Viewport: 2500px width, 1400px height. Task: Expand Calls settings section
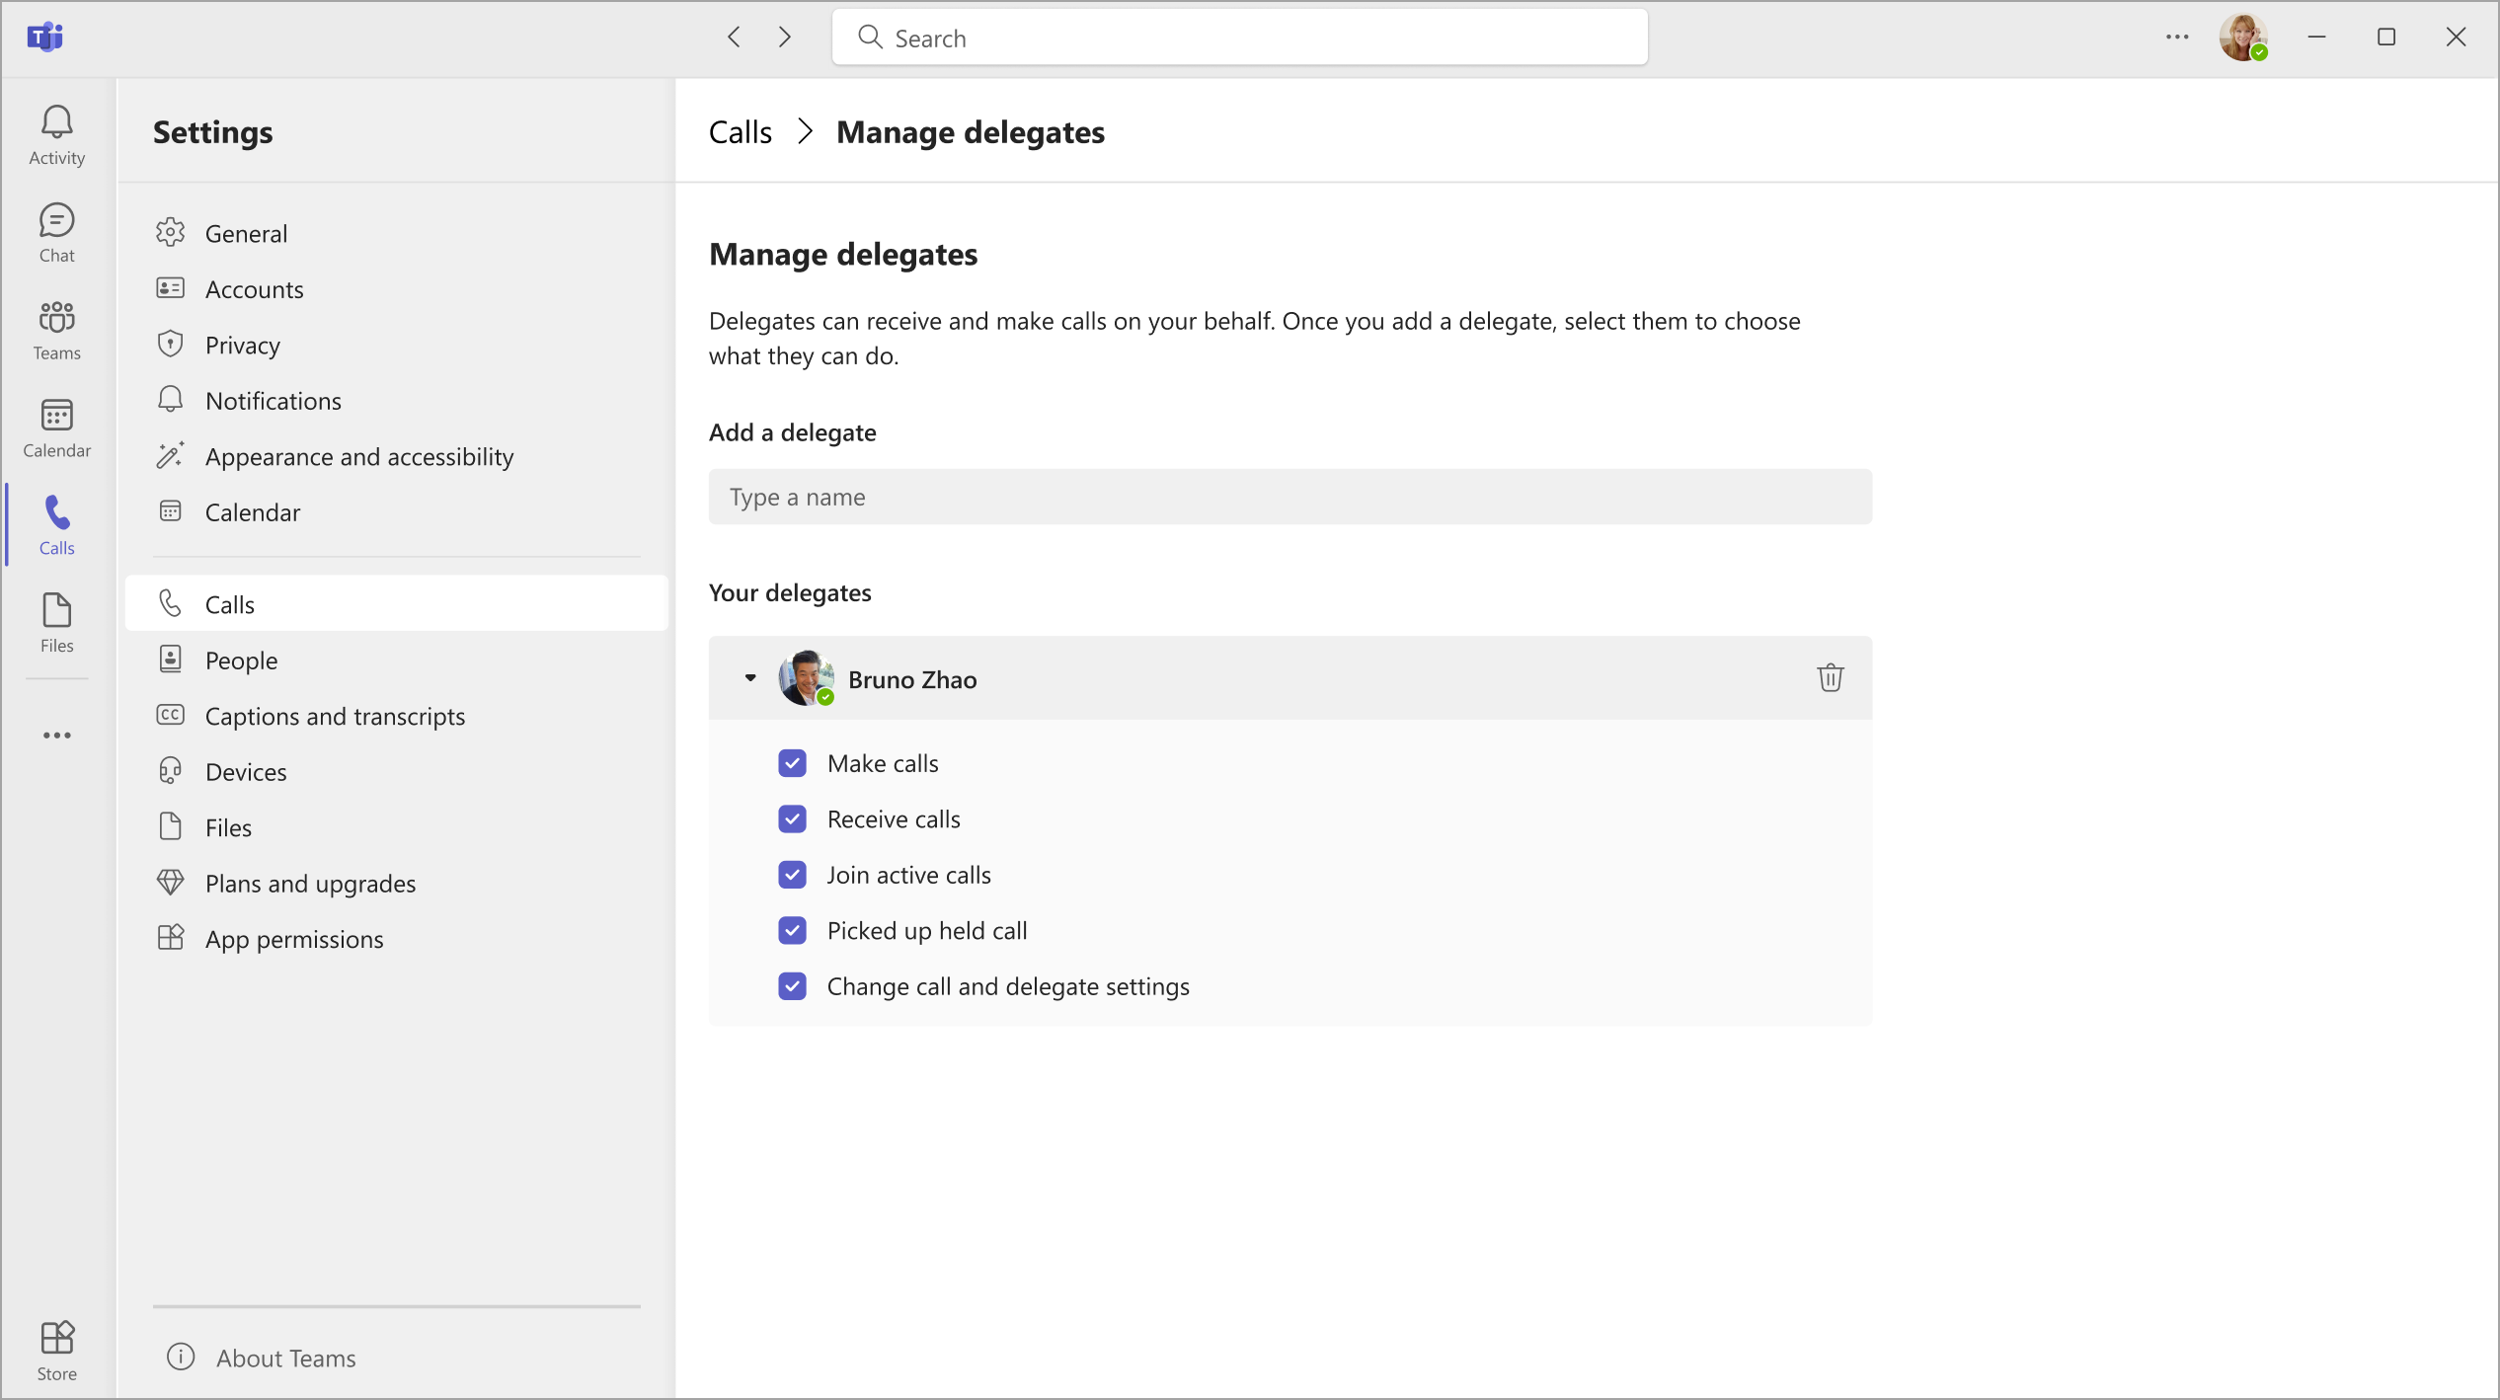(228, 603)
